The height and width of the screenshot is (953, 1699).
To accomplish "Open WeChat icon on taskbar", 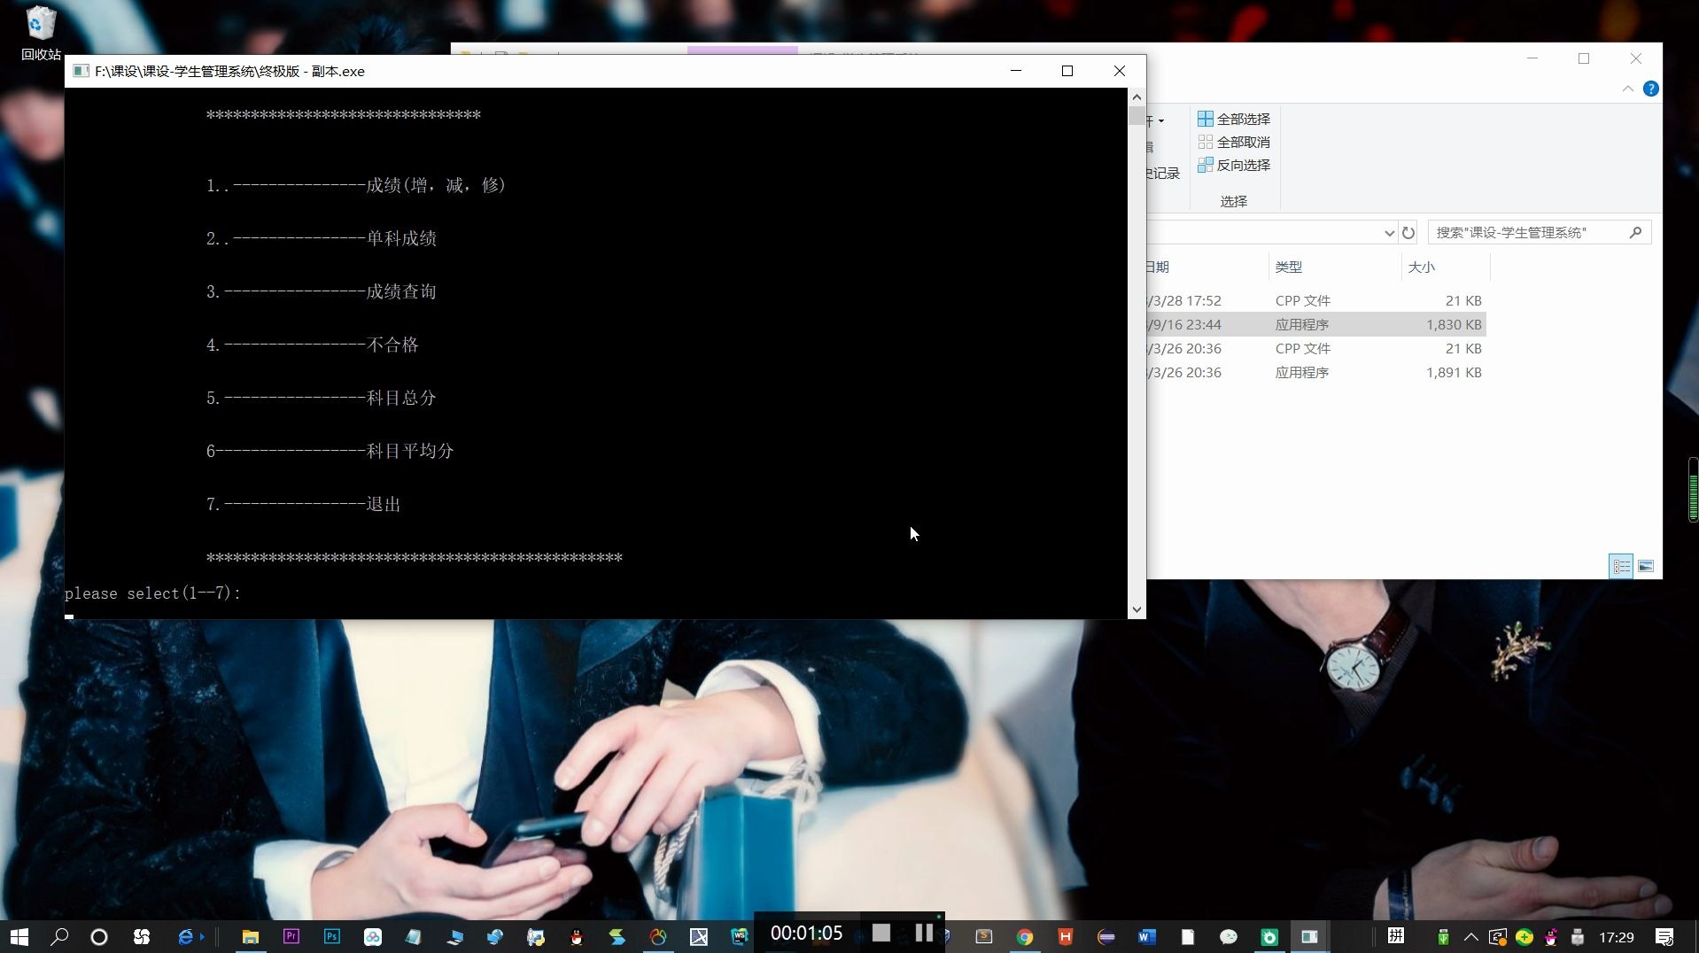I will point(1229,936).
